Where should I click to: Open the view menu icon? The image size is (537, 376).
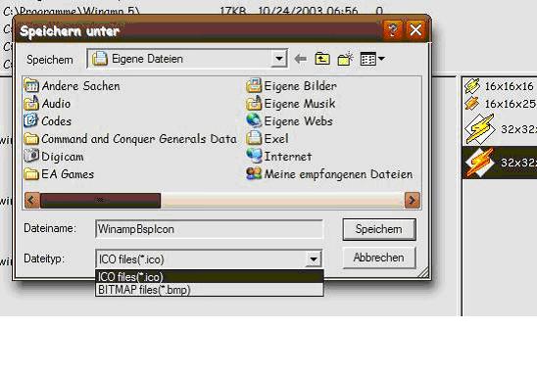pyautogui.click(x=372, y=59)
